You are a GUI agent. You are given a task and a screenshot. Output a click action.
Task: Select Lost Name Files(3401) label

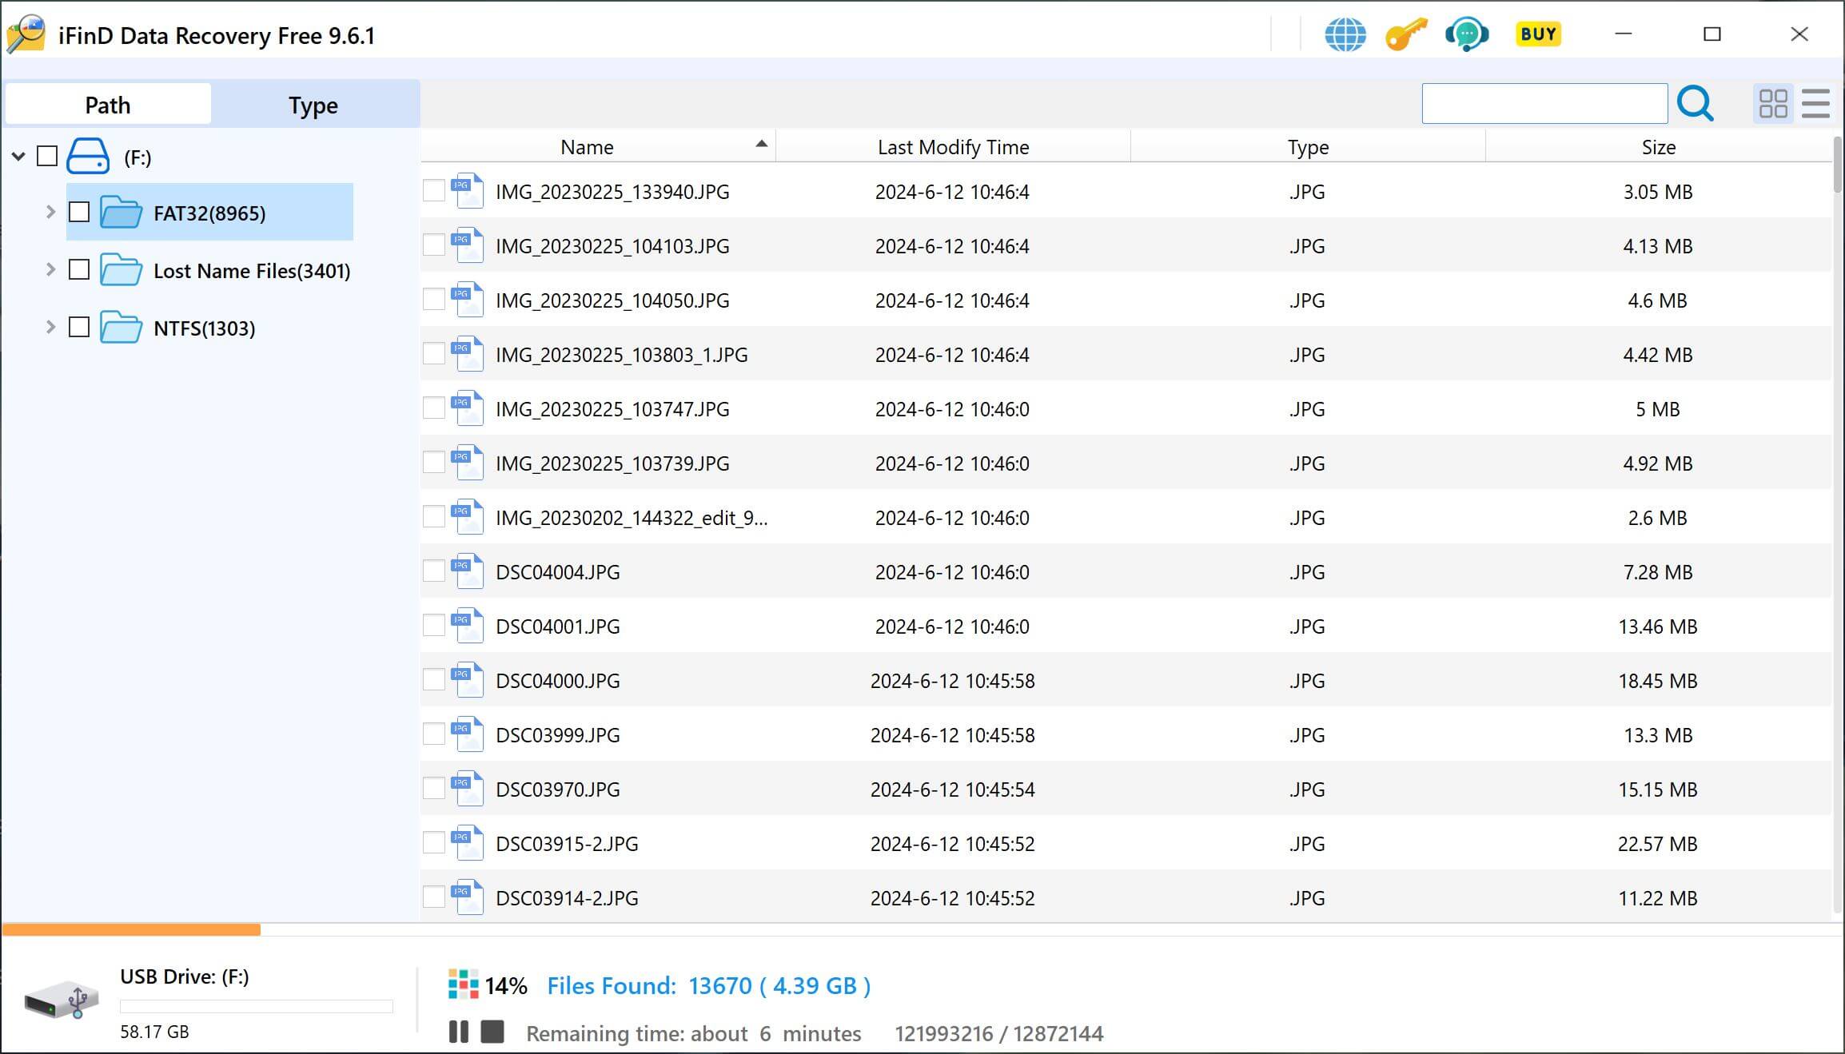pos(252,271)
